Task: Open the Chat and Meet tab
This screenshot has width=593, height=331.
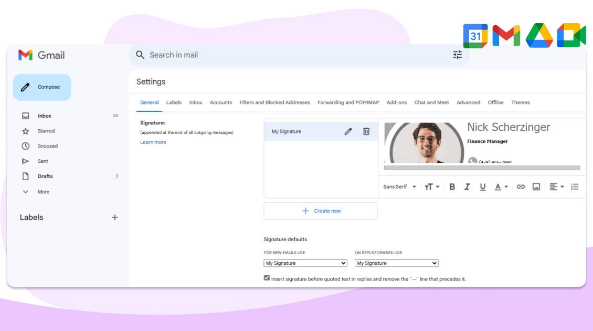Action: pyautogui.click(x=431, y=102)
